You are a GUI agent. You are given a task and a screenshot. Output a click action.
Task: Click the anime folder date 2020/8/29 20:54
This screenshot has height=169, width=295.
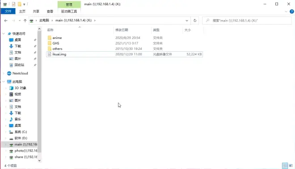pyautogui.click(x=128, y=38)
